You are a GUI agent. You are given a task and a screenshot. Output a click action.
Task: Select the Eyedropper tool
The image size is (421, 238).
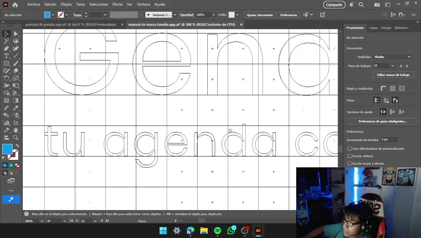tap(16, 108)
